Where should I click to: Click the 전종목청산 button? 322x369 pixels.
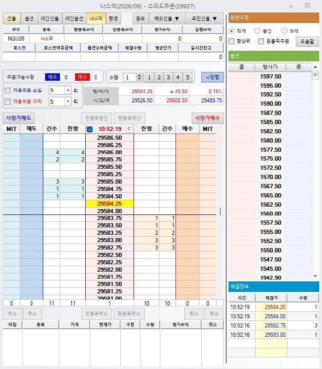tap(96, 118)
